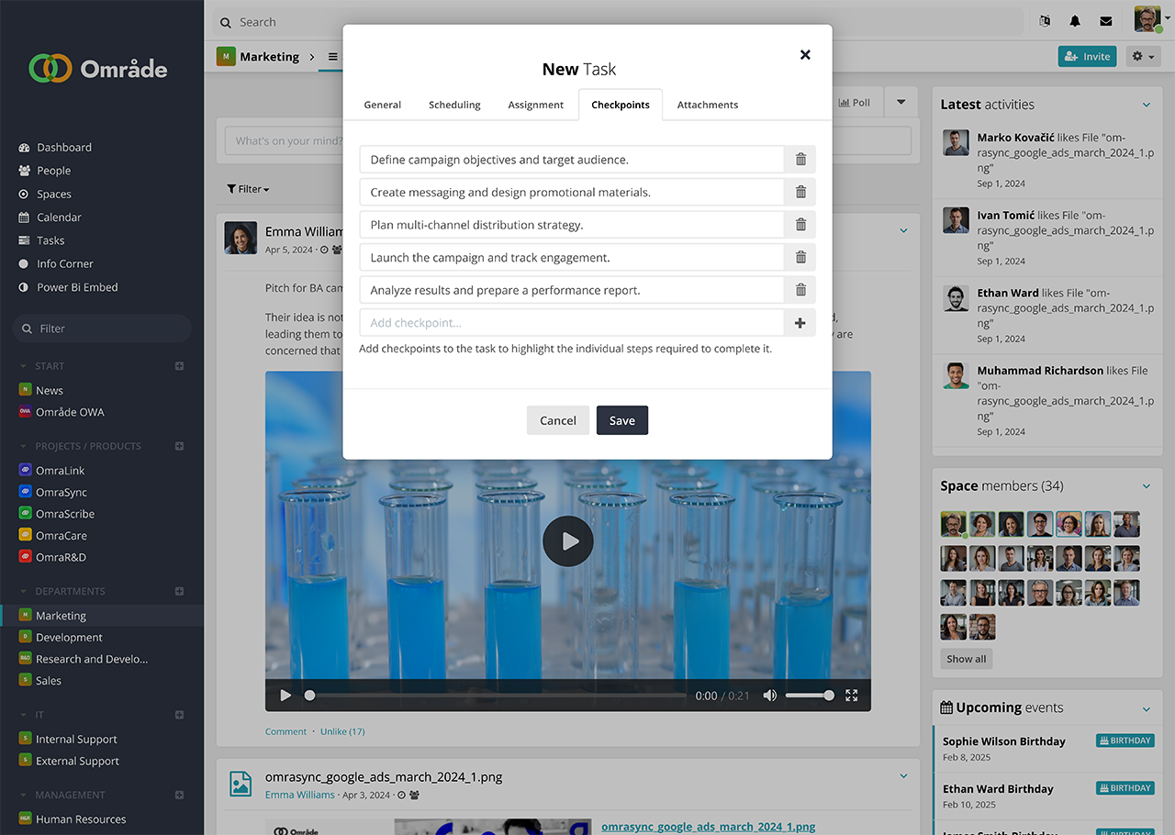Collapse the DEPARTMENTS sidebar section
The image size is (1175, 835).
[x=24, y=592]
